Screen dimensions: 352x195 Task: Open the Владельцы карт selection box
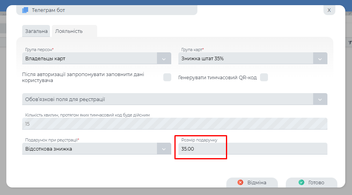tap(89, 59)
